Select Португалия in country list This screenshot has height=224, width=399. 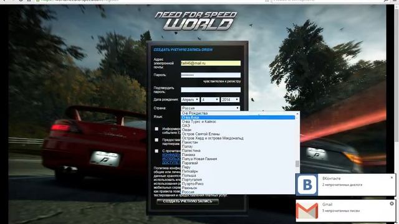pyautogui.click(x=238, y=179)
